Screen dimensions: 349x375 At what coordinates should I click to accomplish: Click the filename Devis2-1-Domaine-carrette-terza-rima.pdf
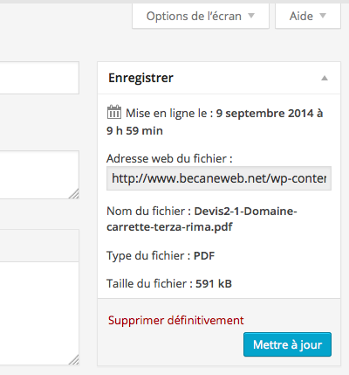(x=202, y=219)
